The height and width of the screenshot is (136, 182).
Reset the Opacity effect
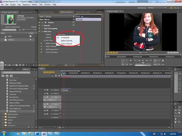click(74, 25)
